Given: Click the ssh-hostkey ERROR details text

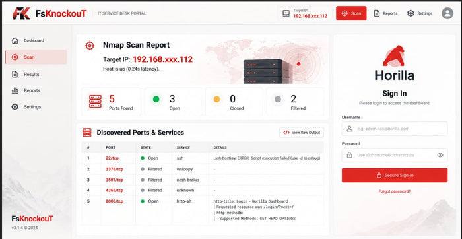Looking at the screenshot, I should click(267, 158).
